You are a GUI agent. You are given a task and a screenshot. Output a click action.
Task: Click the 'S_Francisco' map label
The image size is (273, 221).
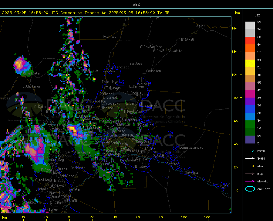click(119, 67)
